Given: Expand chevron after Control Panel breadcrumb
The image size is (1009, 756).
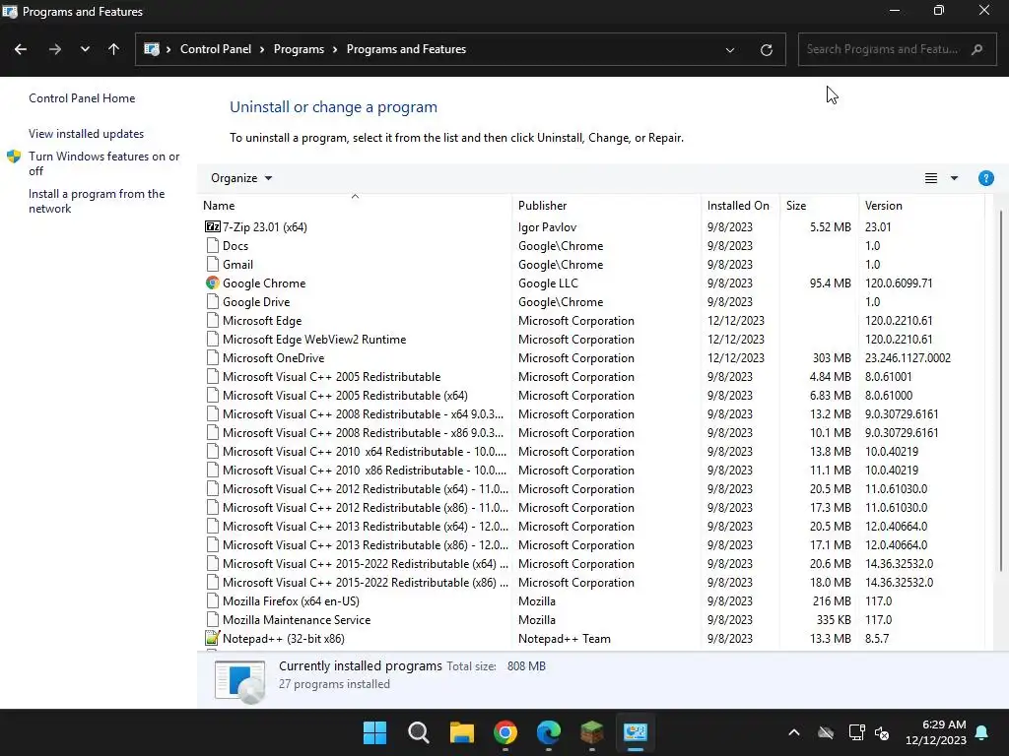Looking at the screenshot, I should (x=262, y=49).
